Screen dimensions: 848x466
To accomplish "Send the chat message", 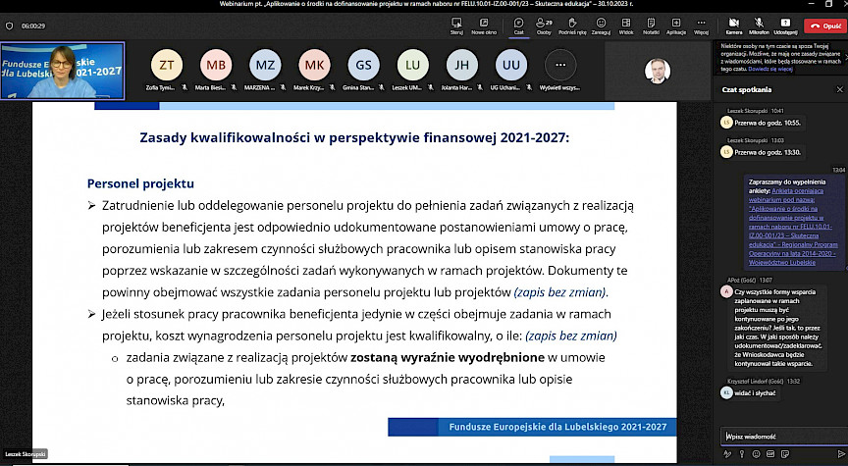I will [x=840, y=454].
